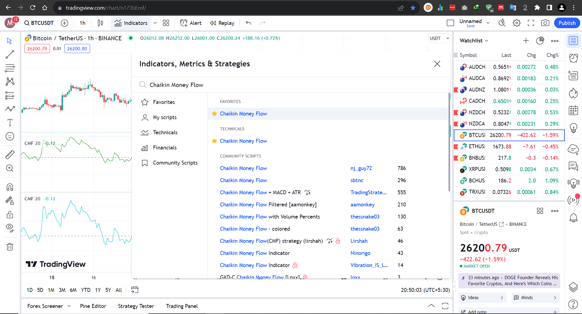Screen dimensions: 582x314
Task: Open author thessnake03 for Volume Percents script
Action: (x=365, y=217)
